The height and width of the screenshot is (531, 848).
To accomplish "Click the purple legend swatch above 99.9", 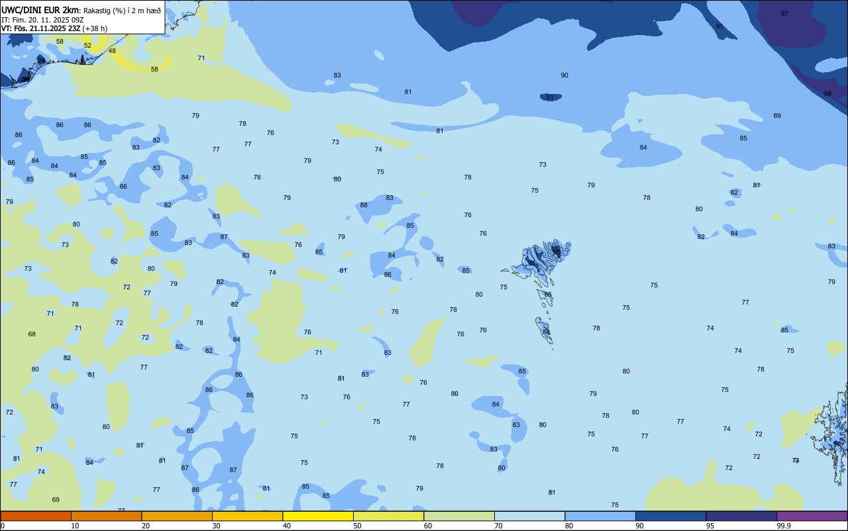I will 812,516.
